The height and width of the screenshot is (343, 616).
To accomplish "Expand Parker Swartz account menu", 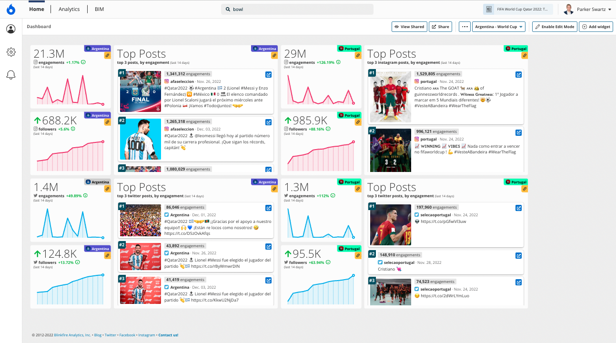I will point(587,9).
